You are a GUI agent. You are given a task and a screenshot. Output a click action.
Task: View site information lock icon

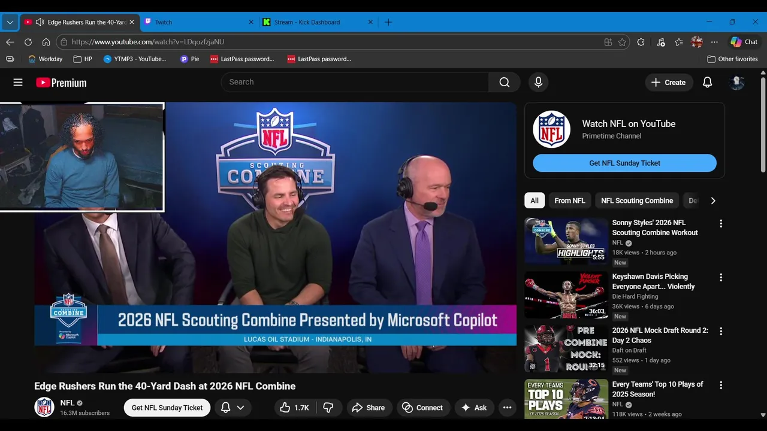tap(64, 42)
